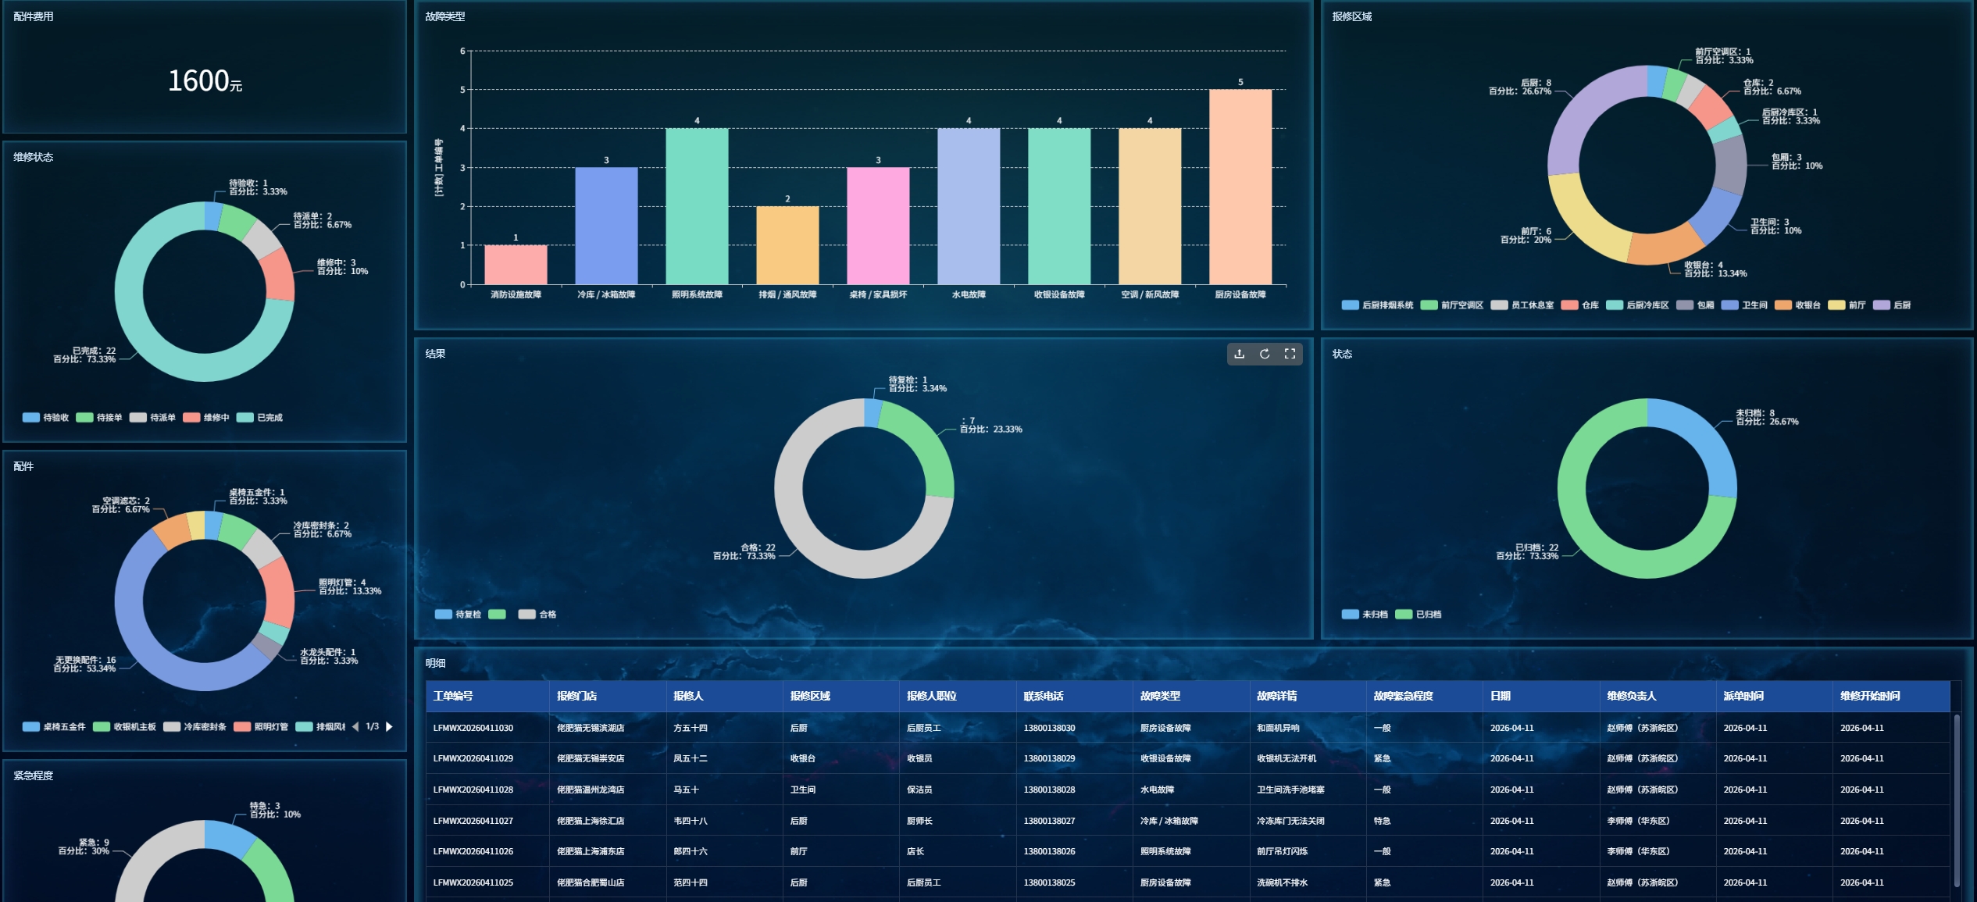1977x902 pixels.
Task: Select the 冷库/冰箱故障 bar
Action: point(606,226)
